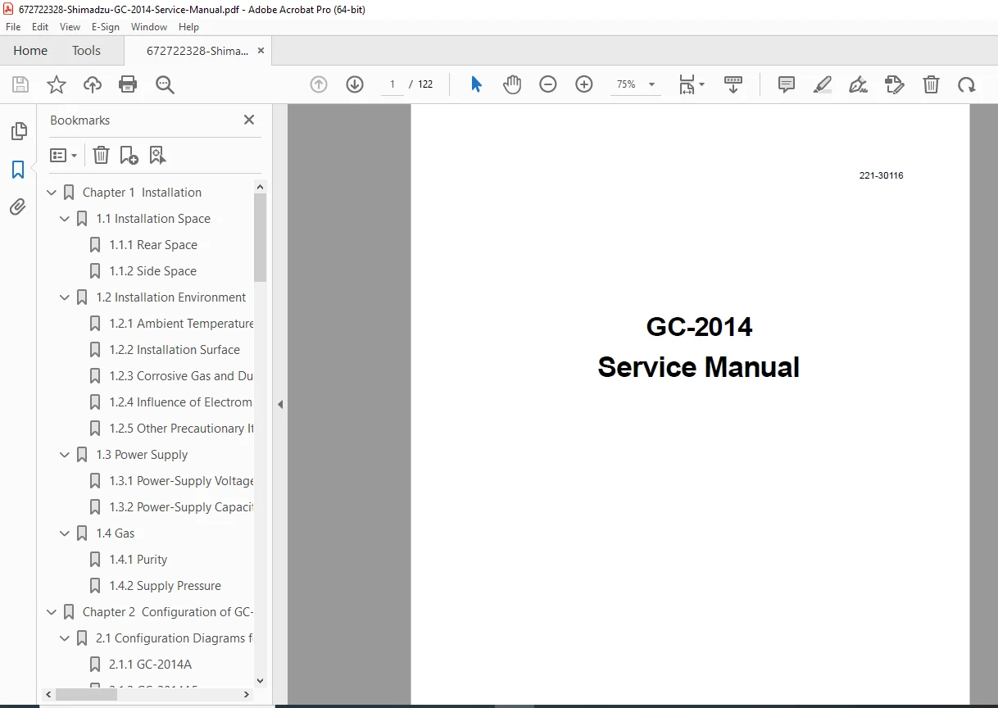998x708 pixels.
Task: Click bookmarks scrollbar down arrow
Action: [261, 680]
